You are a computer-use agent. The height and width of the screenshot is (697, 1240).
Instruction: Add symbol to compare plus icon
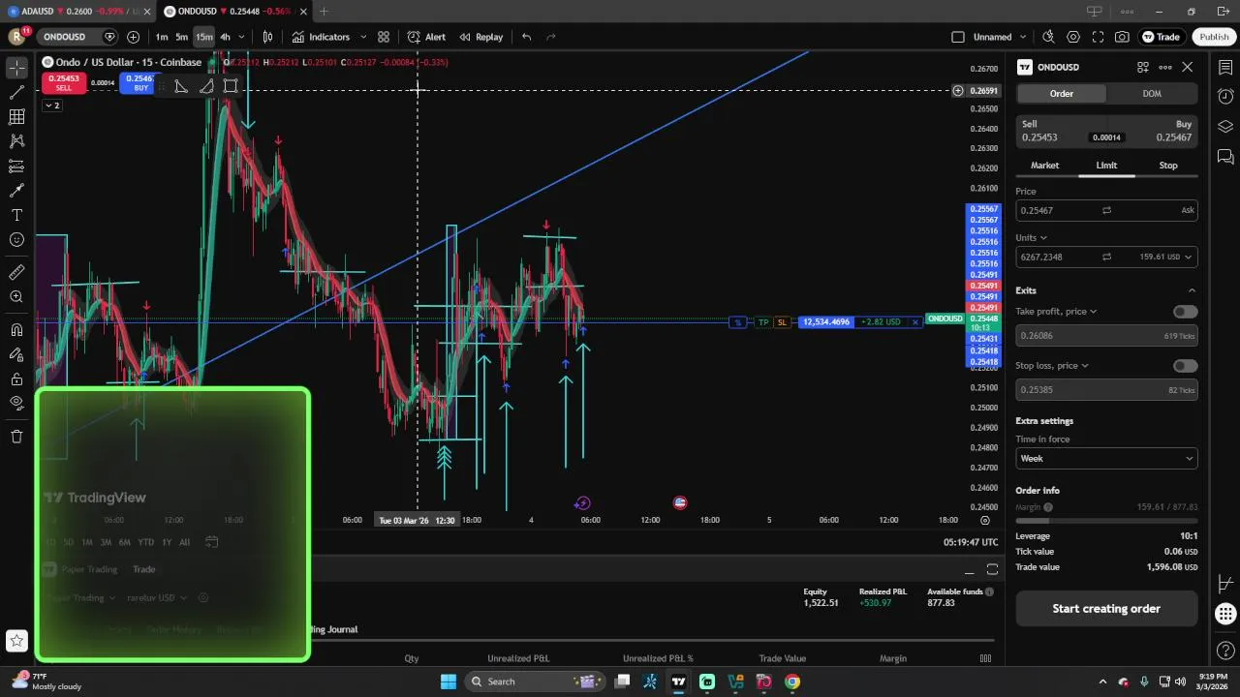(133, 37)
